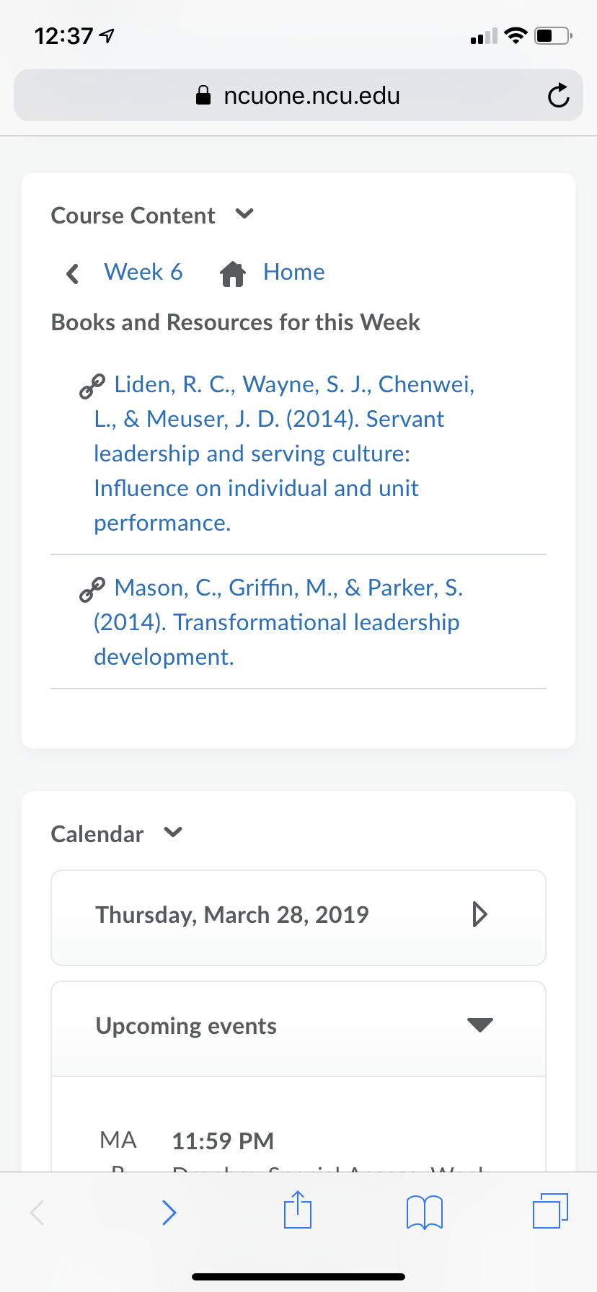Reload the page with the refresh icon
This screenshot has width=597, height=1292.
pyautogui.click(x=558, y=95)
